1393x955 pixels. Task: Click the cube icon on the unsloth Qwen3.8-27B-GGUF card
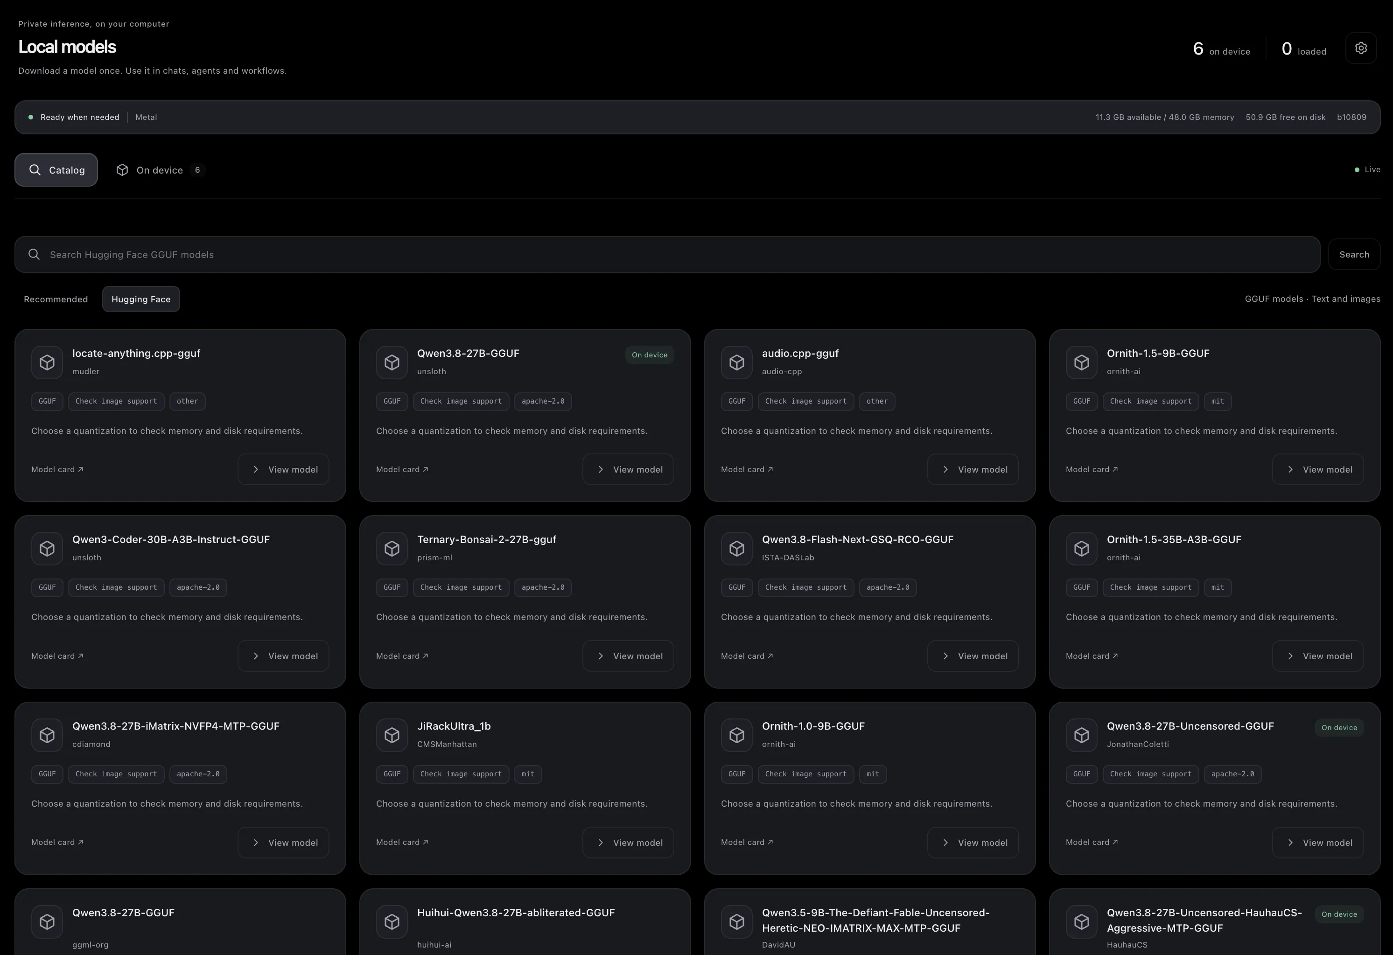(392, 362)
